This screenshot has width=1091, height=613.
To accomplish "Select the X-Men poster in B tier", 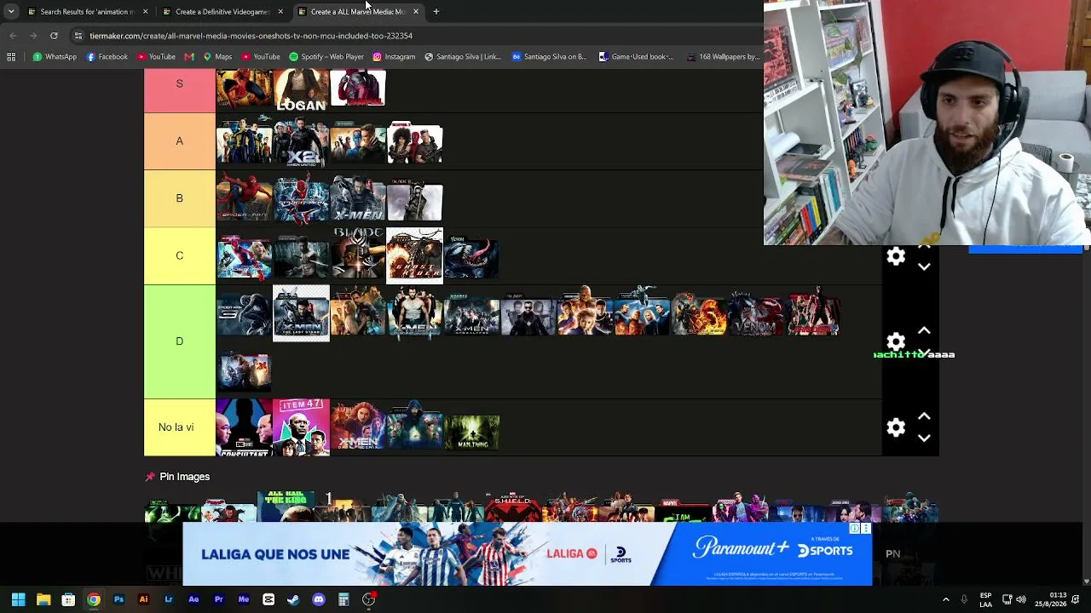I will [x=358, y=198].
